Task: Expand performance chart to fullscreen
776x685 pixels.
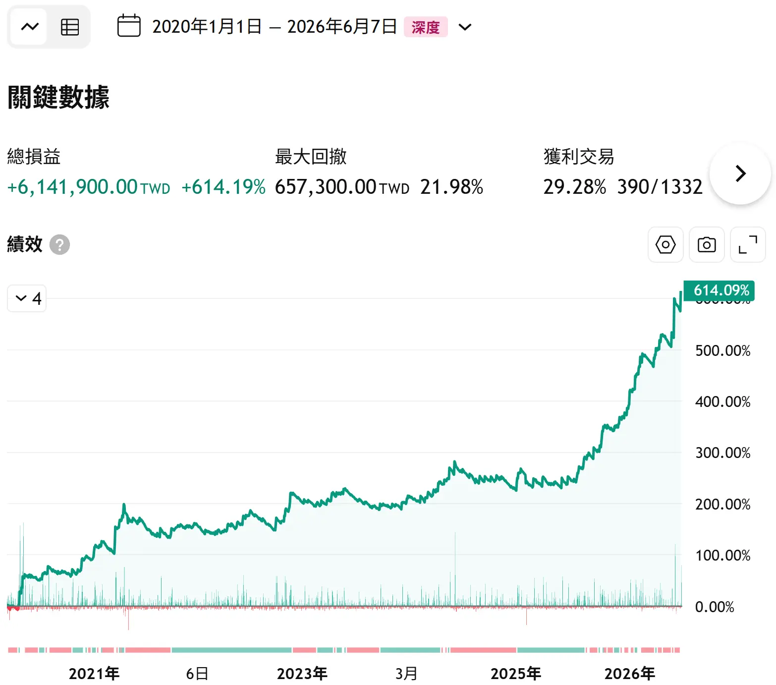Action: [748, 244]
